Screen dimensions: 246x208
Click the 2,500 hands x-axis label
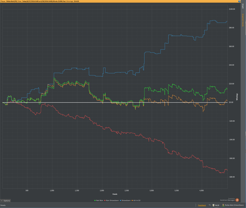127,190
